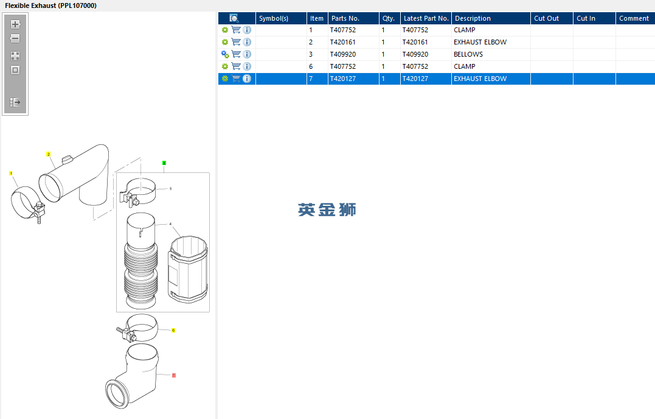Click the Cut In column header

point(594,18)
